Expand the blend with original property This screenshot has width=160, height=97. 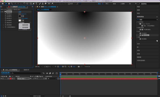click(3, 27)
